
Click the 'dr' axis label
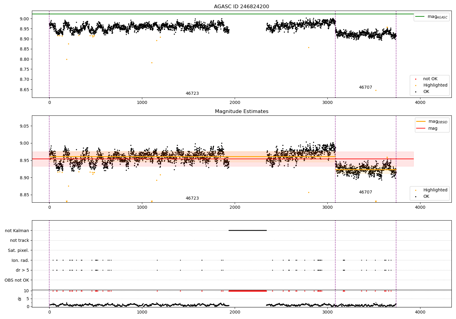click(x=20, y=299)
